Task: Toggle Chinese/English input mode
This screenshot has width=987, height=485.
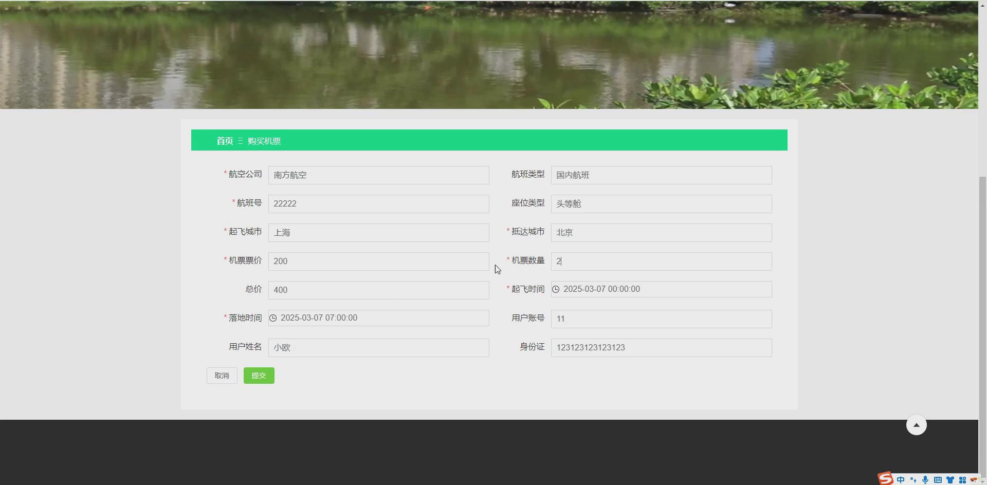Action: [x=901, y=479]
